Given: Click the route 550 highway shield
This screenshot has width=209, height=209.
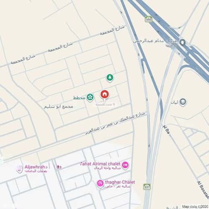Looking at the screenshot, I should click(148, 19).
